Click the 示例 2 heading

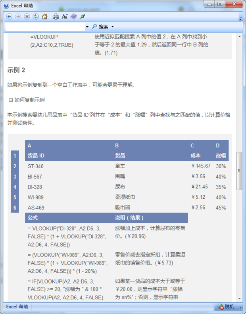16,70
